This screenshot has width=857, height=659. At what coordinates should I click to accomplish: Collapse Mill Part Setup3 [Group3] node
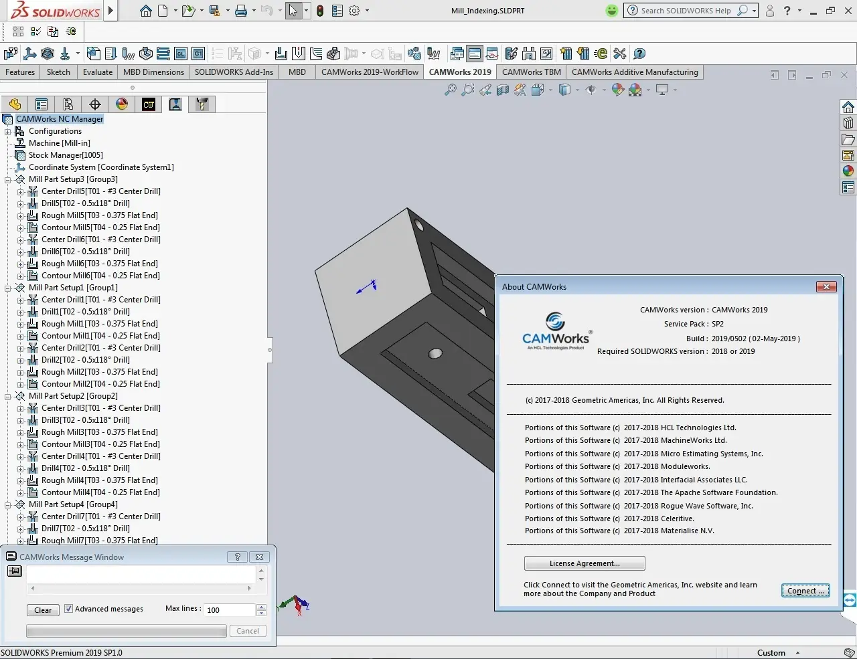[8, 179]
